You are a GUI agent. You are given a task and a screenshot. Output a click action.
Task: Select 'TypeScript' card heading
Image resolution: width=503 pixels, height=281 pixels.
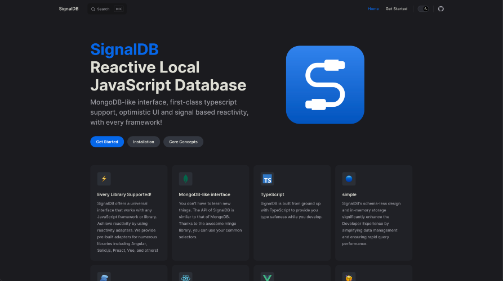272,194
